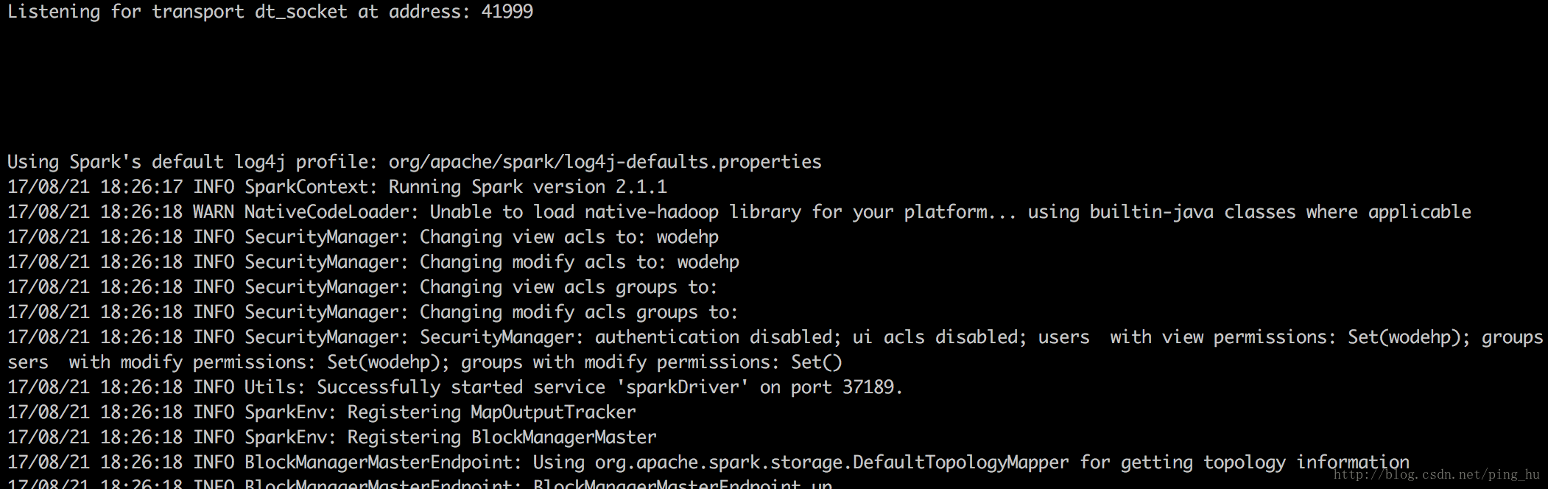Click 'Listening for transport dt_socket' text

[x=177, y=12]
